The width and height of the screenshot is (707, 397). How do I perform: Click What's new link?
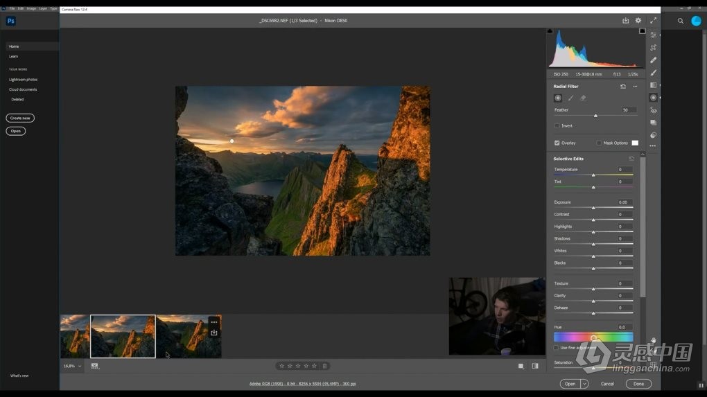click(x=19, y=376)
